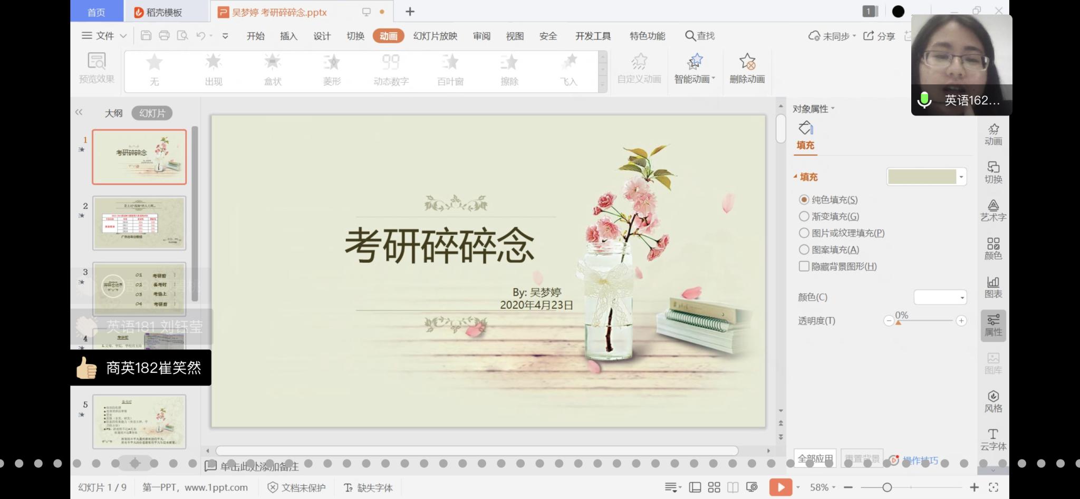
Task: Apply the 飞入 fly-in animation effect
Action: pos(568,69)
